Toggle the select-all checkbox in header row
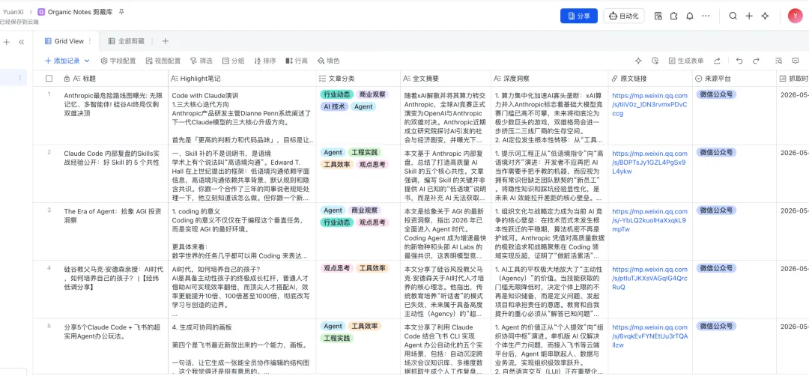809x376 pixels. [49, 79]
